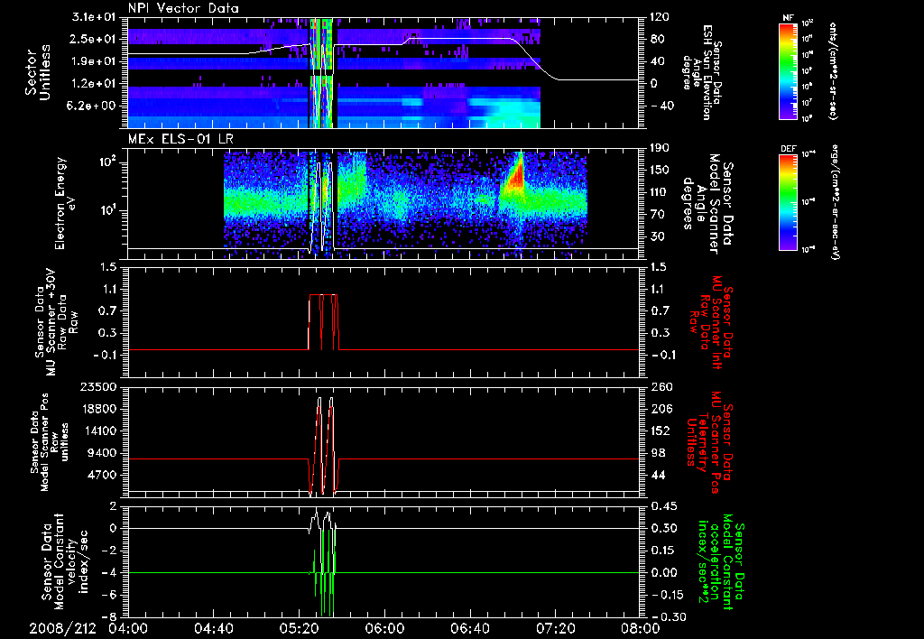Click the "Electron Energy eV" axis label
Viewport: 924px width, 639px height.
66,203
